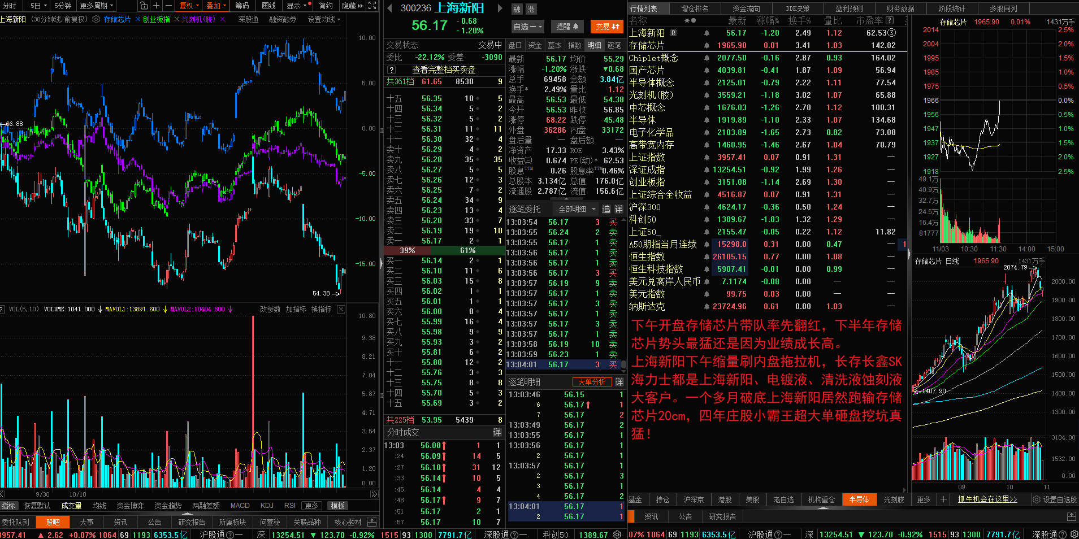The image size is (1079, 539).
Task: Remove 存储芯片 overlay with its X
Action: [x=137, y=19]
